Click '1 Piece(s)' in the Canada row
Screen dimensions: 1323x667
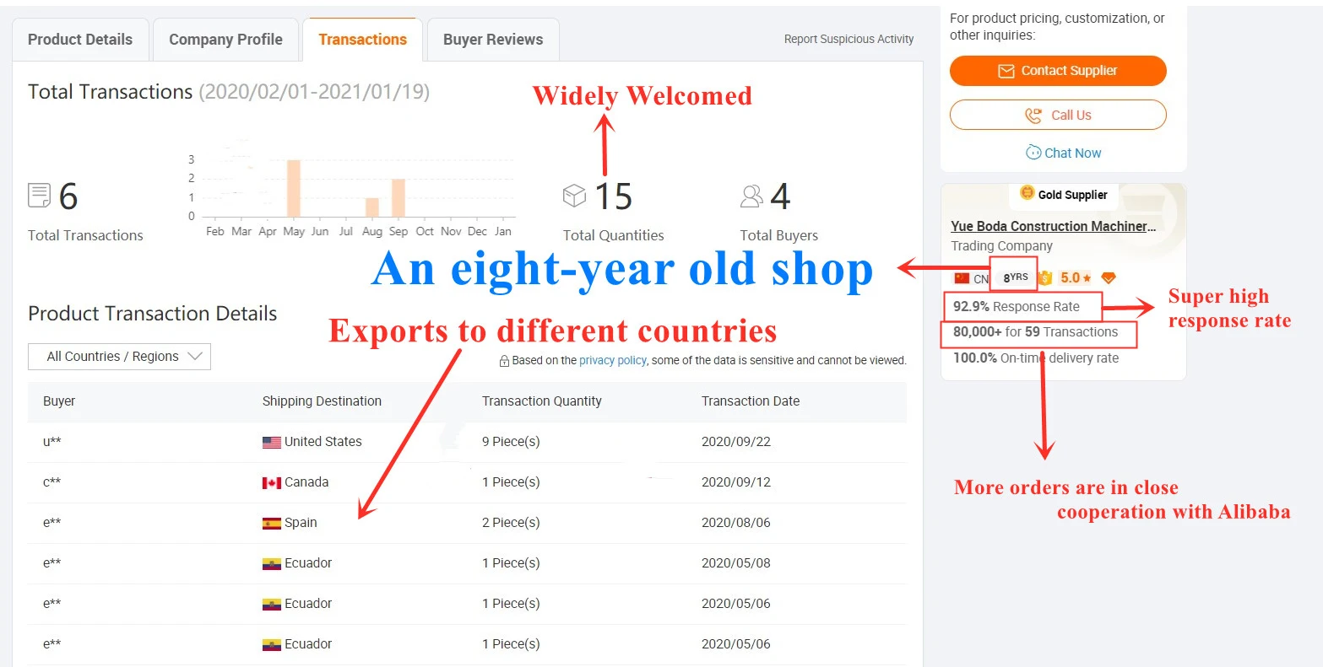[x=511, y=482]
